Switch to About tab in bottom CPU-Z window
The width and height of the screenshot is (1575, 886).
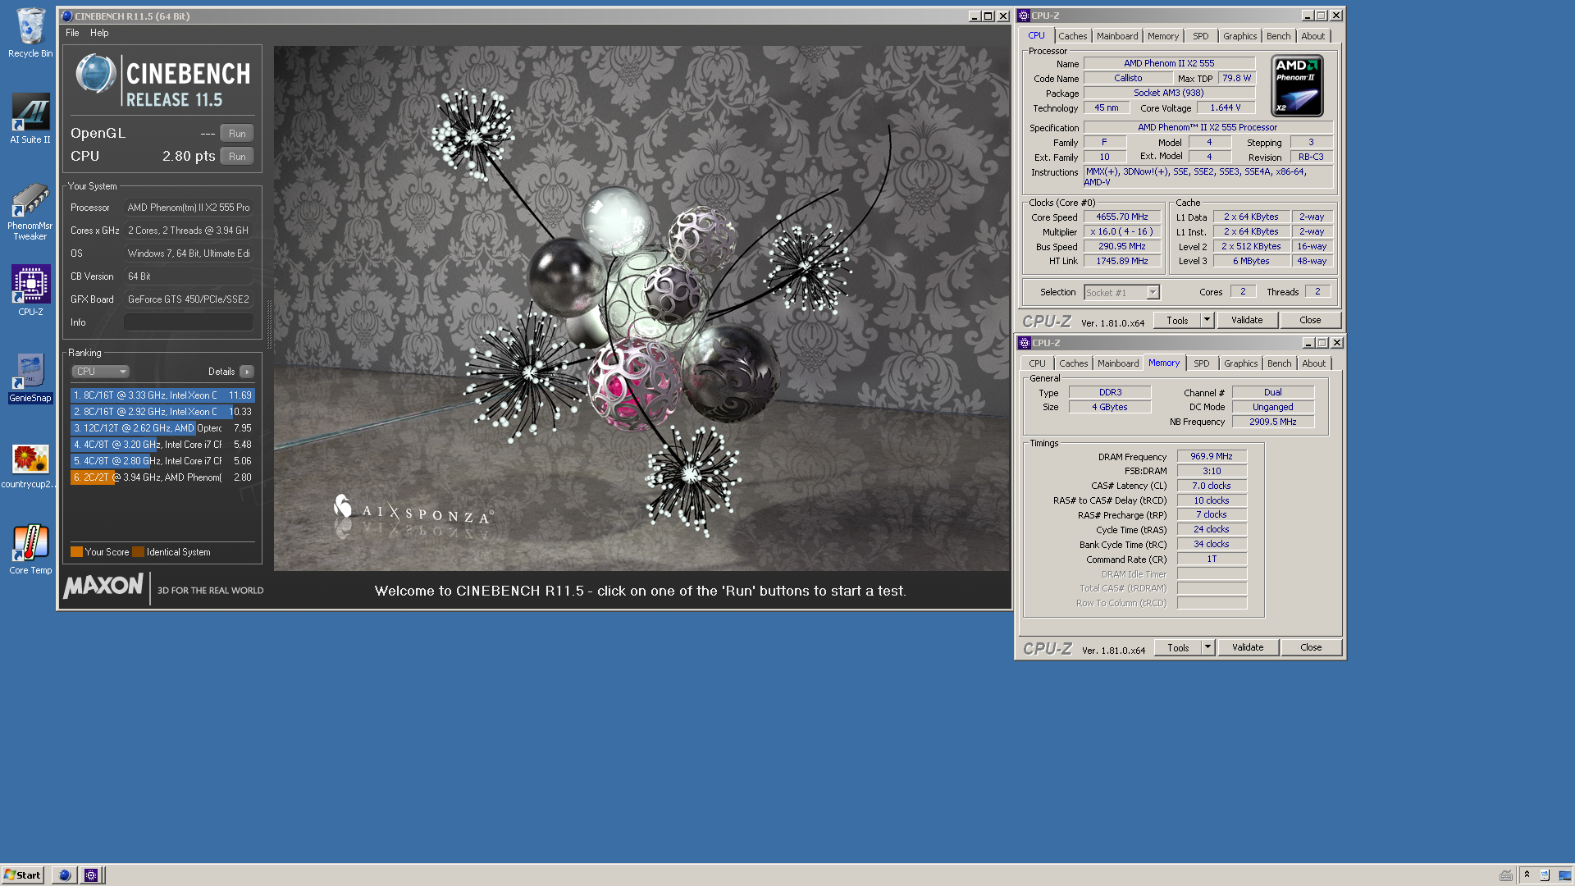tap(1313, 363)
